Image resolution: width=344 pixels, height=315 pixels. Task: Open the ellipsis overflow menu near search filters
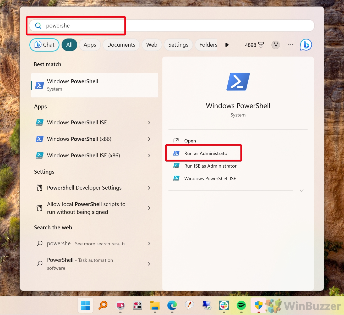(x=291, y=45)
